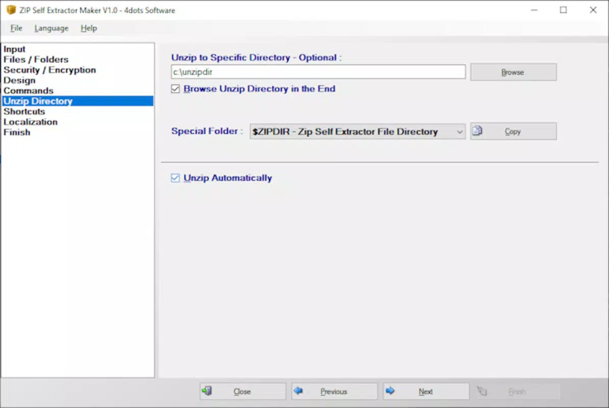Proceed with the Next button
Viewport: 609px width, 408px height.
pos(426,391)
